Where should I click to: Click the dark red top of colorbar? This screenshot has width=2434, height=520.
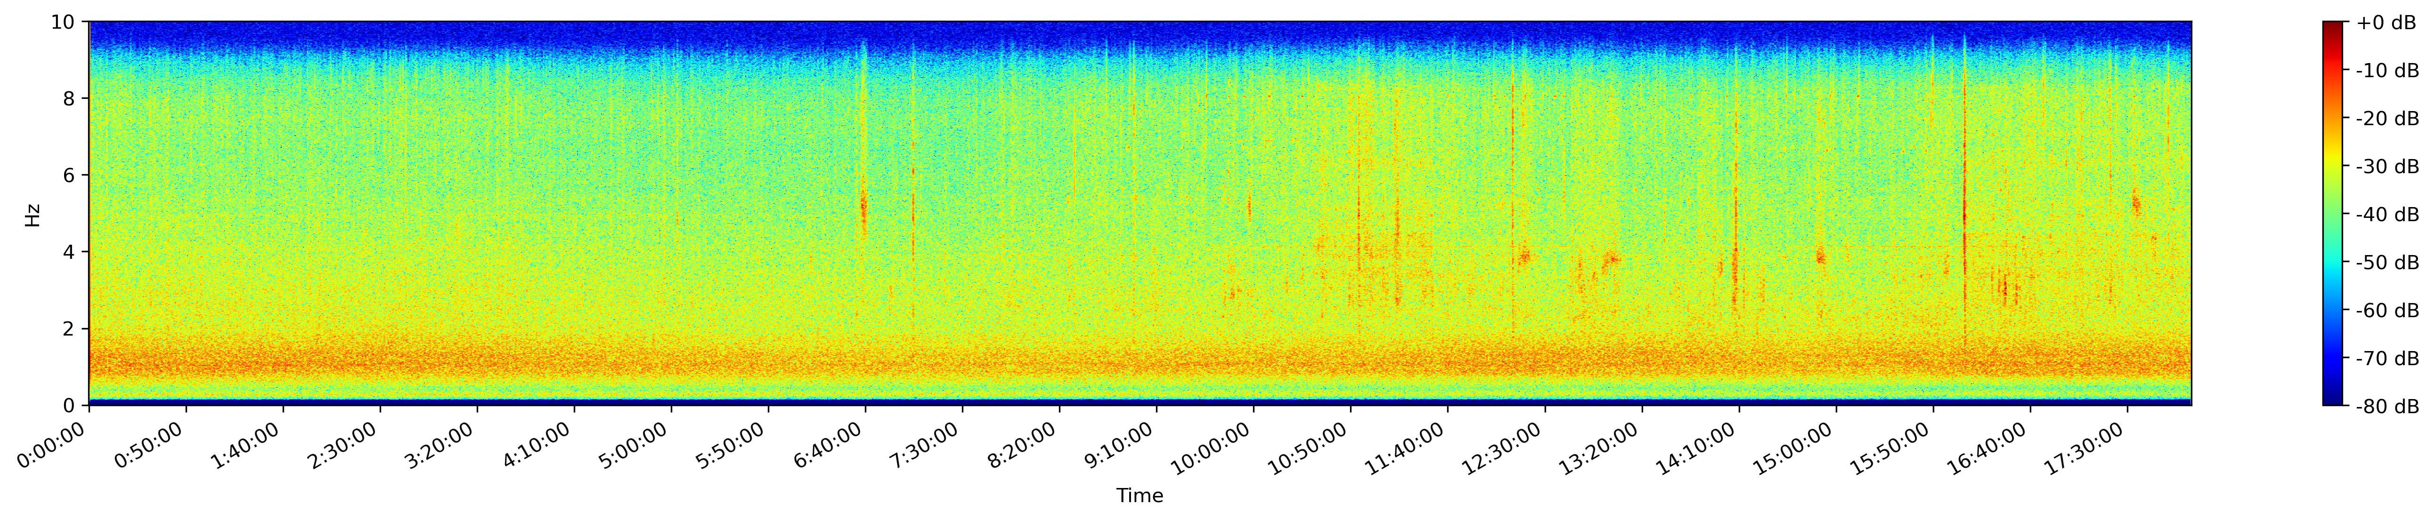(2332, 26)
